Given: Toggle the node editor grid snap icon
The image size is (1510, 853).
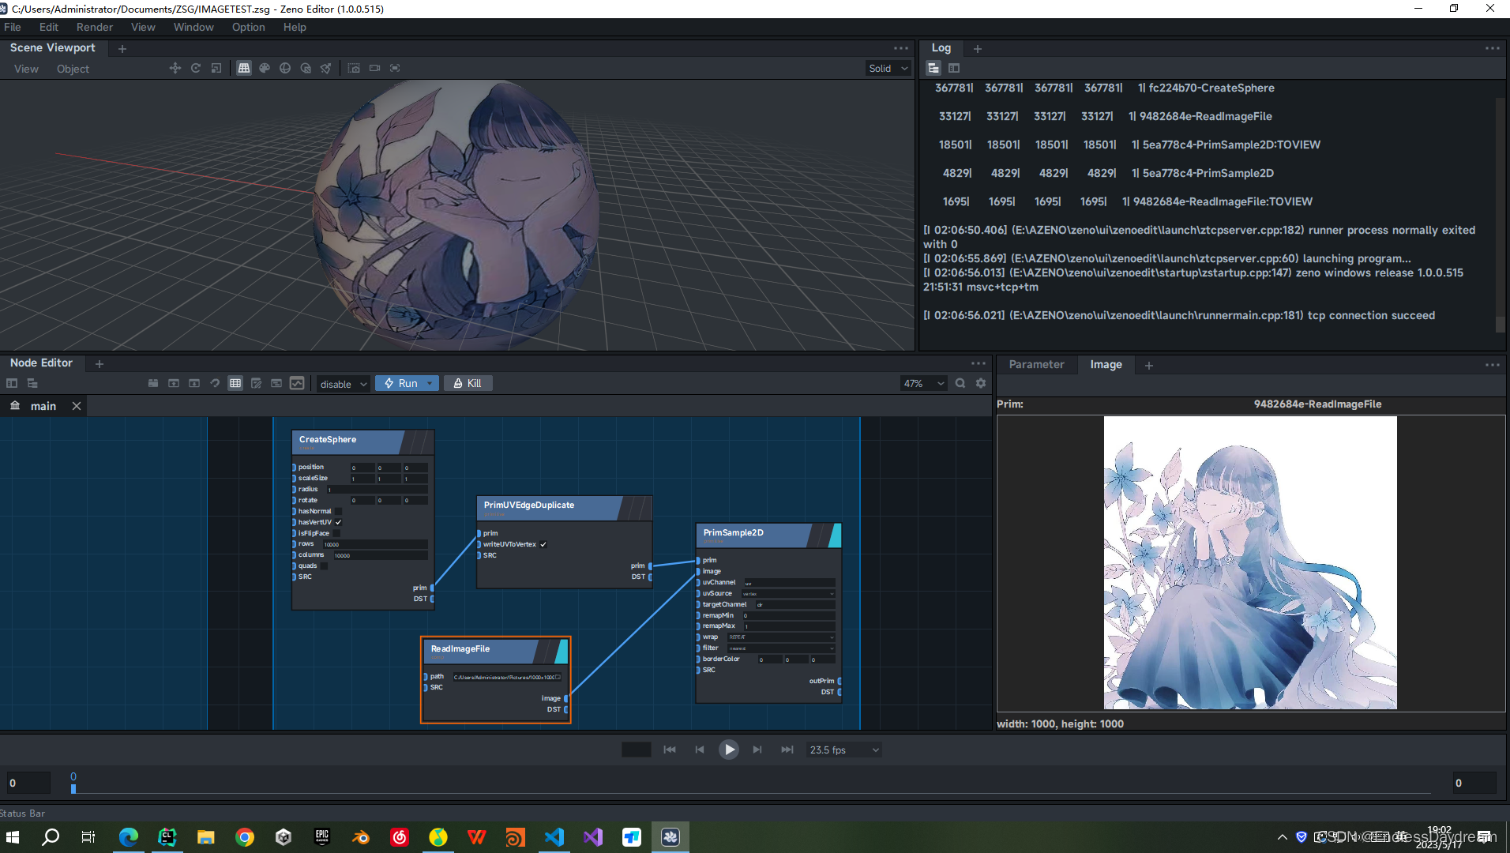Looking at the screenshot, I should 235,383.
